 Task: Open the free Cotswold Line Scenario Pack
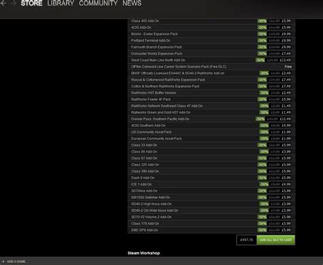(x=211, y=67)
